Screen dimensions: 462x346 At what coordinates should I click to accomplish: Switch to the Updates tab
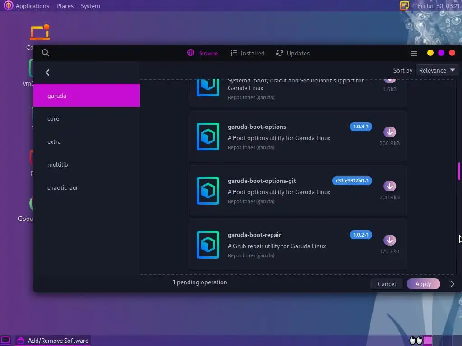click(x=293, y=53)
